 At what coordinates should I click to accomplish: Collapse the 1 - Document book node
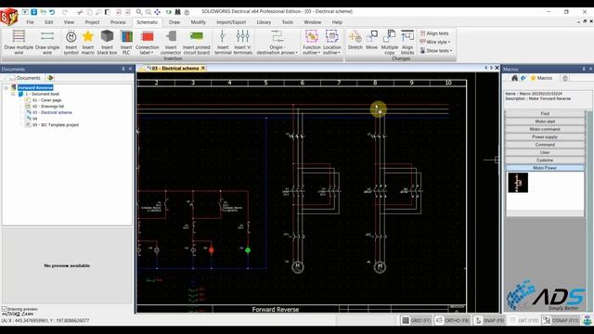pyautogui.click(x=13, y=94)
